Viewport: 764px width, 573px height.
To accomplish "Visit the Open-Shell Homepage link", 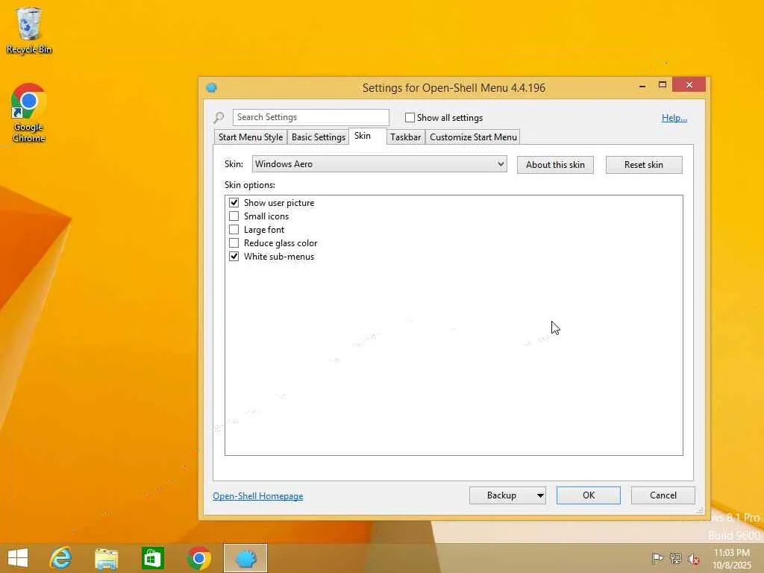I will pos(257,495).
